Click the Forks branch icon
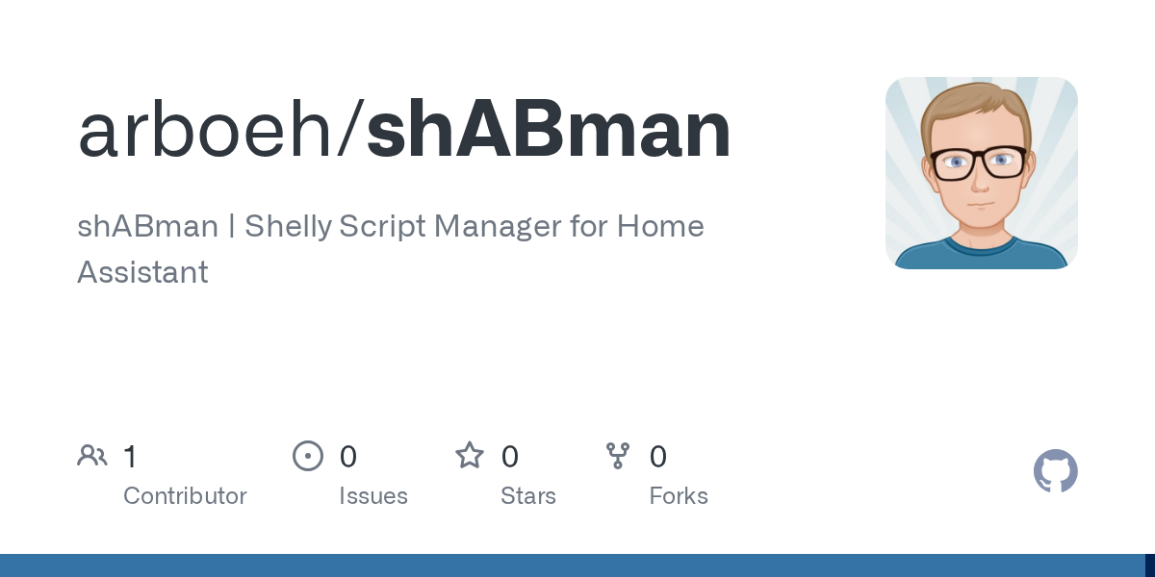 (x=618, y=456)
